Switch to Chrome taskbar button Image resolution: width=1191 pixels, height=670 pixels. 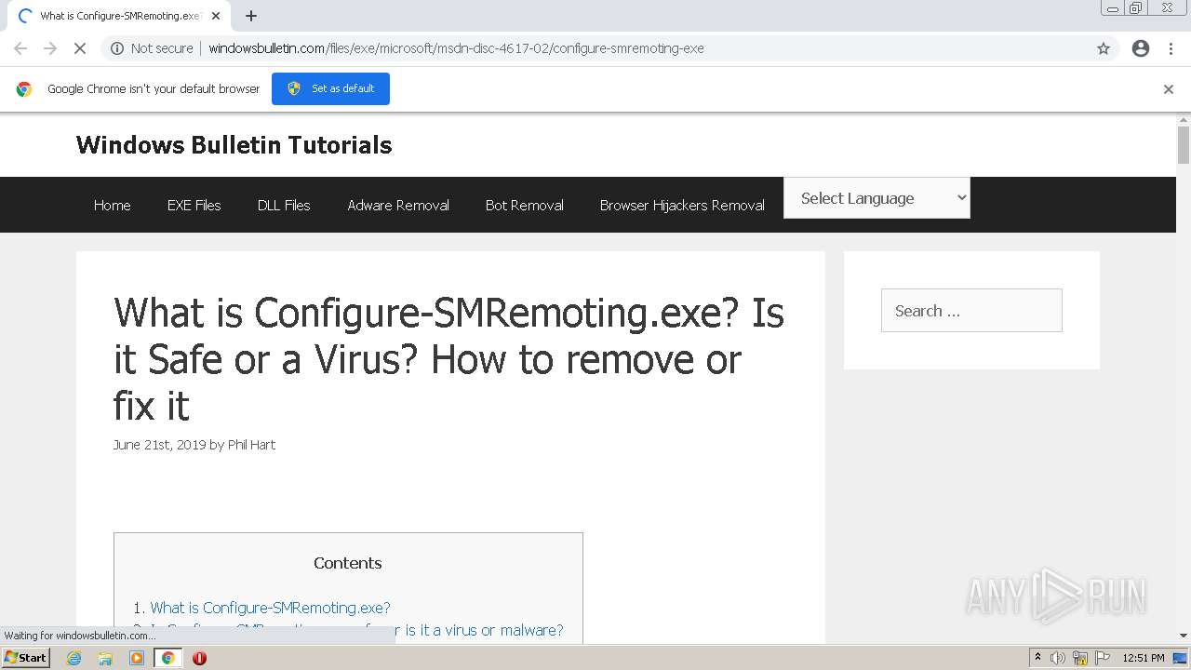[x=167, y=658]
